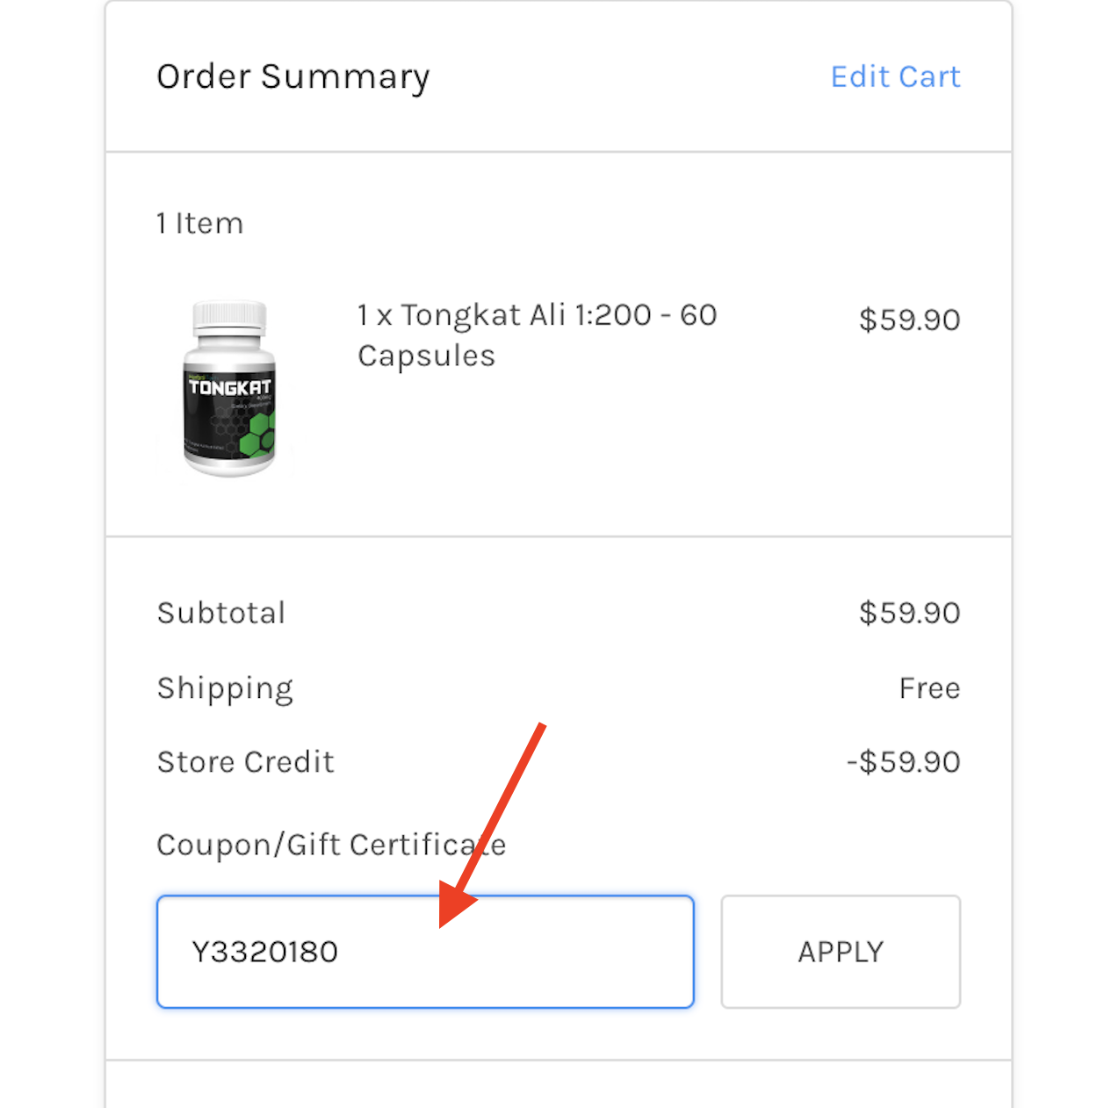Click the Y3320180 code text
The image size is (1119, 1108).
pyautogui.click(x=265, y=952)
